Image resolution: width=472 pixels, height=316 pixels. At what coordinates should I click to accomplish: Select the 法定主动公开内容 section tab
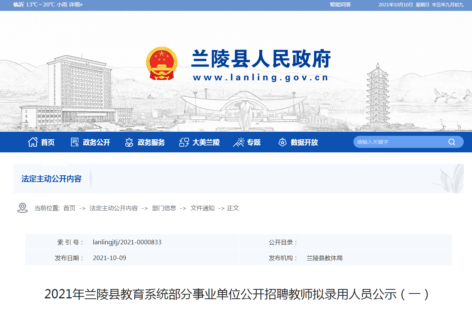click(51, 179)
